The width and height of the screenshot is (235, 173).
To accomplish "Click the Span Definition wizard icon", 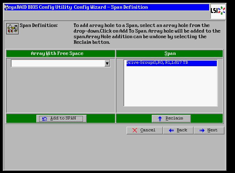I will coord(12,28).
